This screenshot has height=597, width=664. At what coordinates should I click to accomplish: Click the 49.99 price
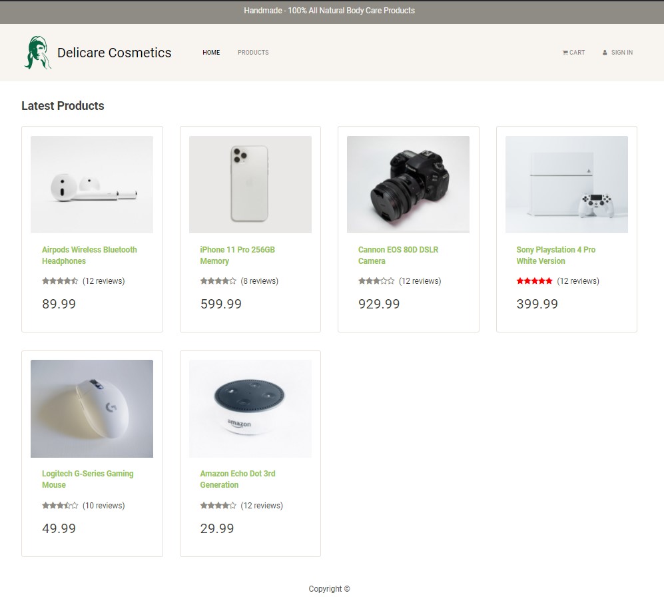pos(59,528)
